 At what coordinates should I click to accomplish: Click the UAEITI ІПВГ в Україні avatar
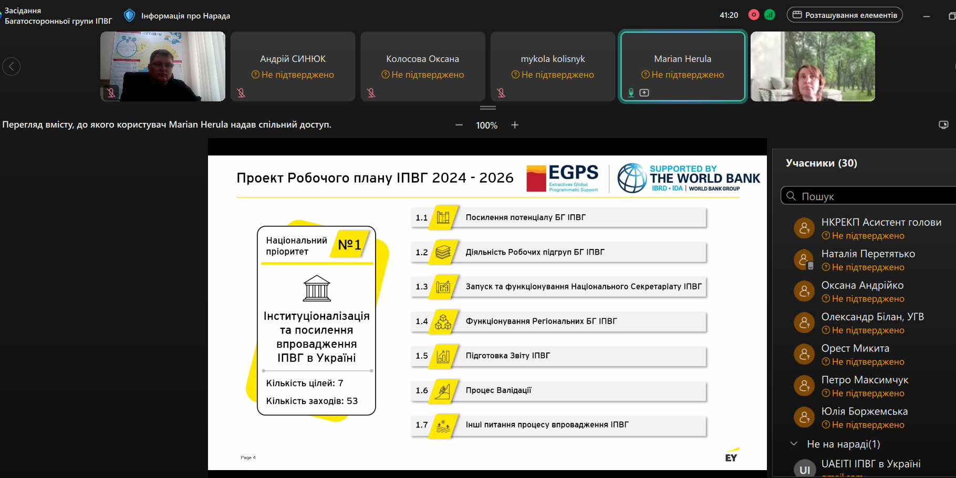(804, 469)
